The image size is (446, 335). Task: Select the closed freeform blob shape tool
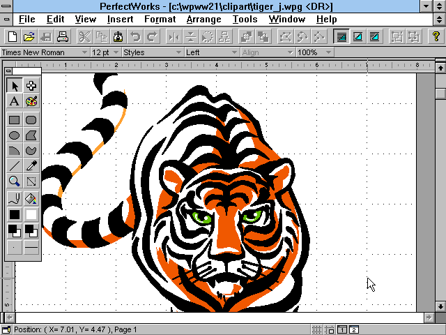tap(31, 151)
